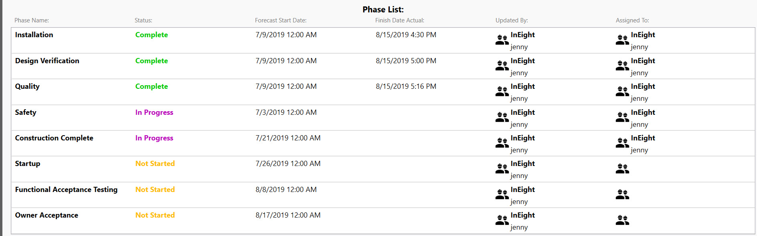Screen dimensions: 757x236
Task: Click the Phase Name column header
Action: [x=32, y=20]
